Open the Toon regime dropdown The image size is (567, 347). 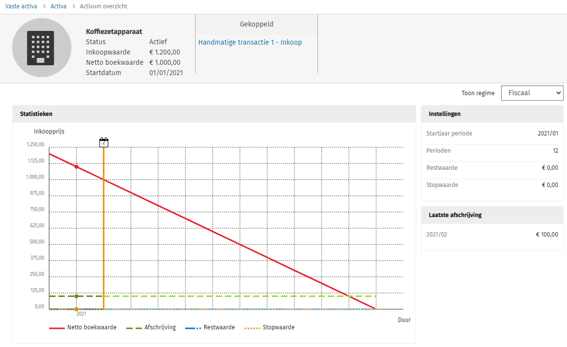[x=532, y=93]
